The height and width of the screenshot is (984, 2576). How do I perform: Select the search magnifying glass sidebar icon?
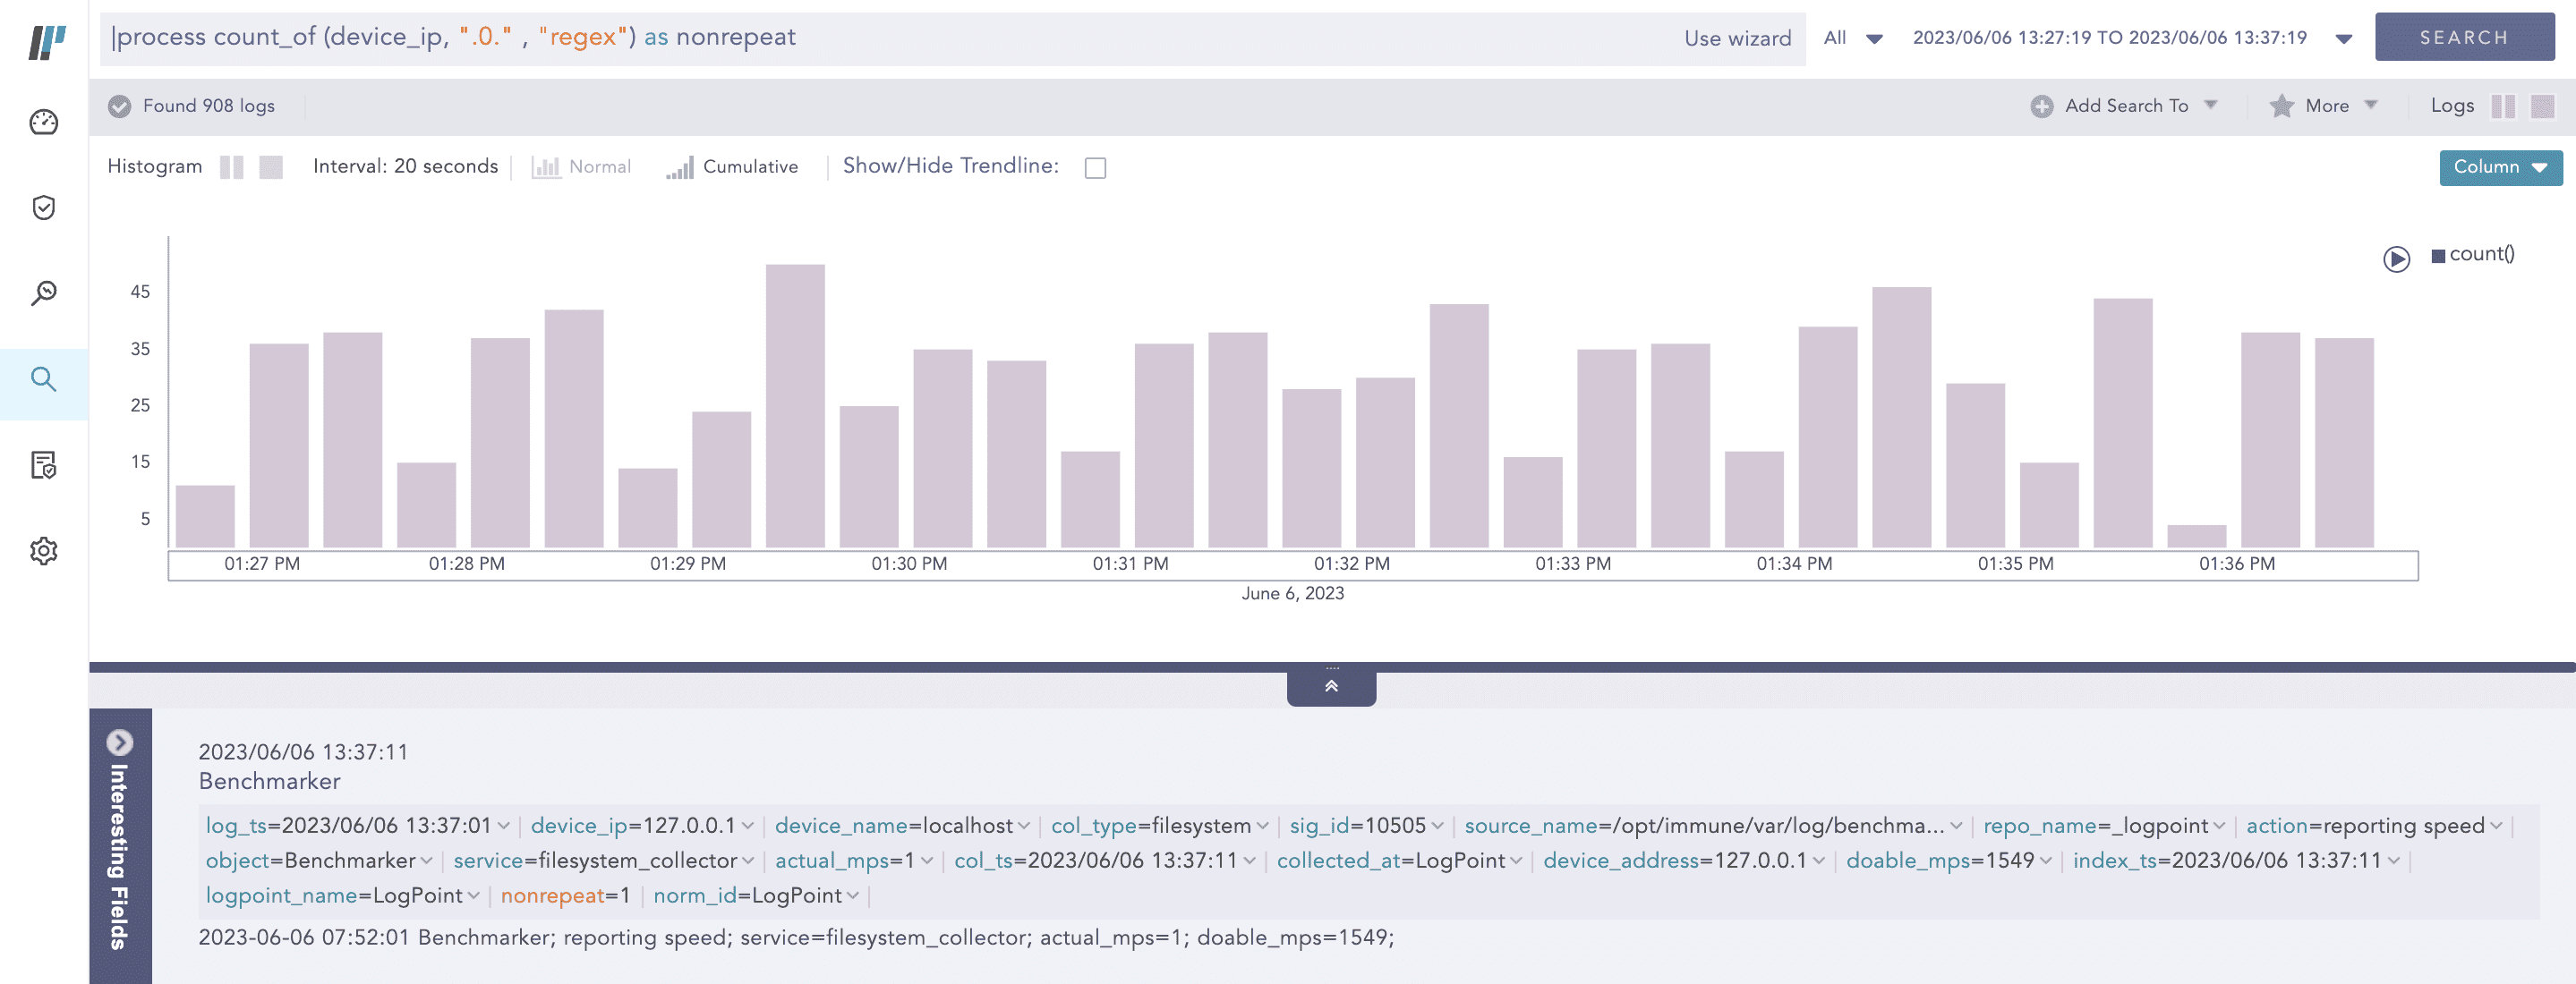(x=44, y=379)
